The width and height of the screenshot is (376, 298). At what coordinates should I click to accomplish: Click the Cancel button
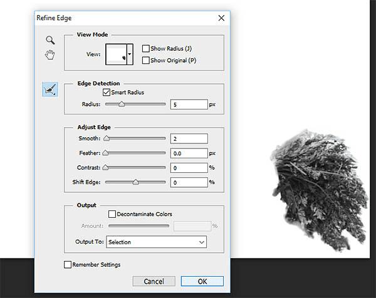[x=154, y=281]
